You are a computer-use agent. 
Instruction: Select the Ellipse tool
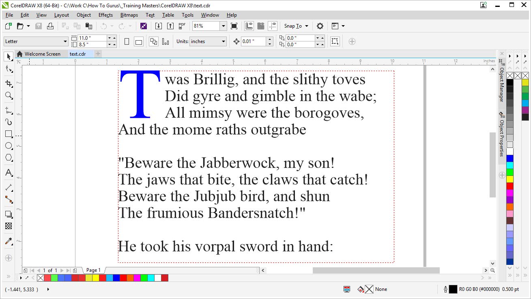(x=9, y=146)
